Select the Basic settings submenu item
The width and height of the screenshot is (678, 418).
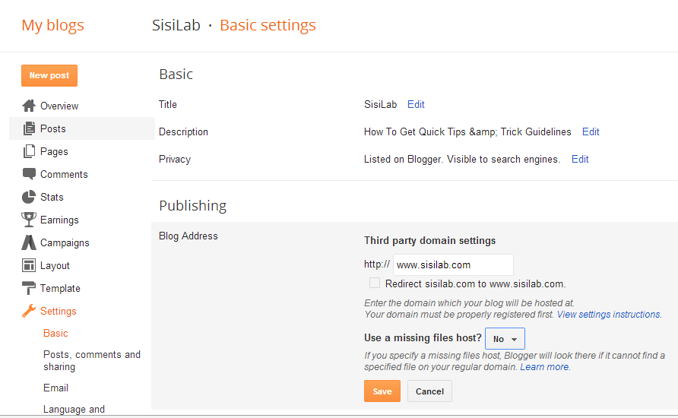(x=55, y=334)
